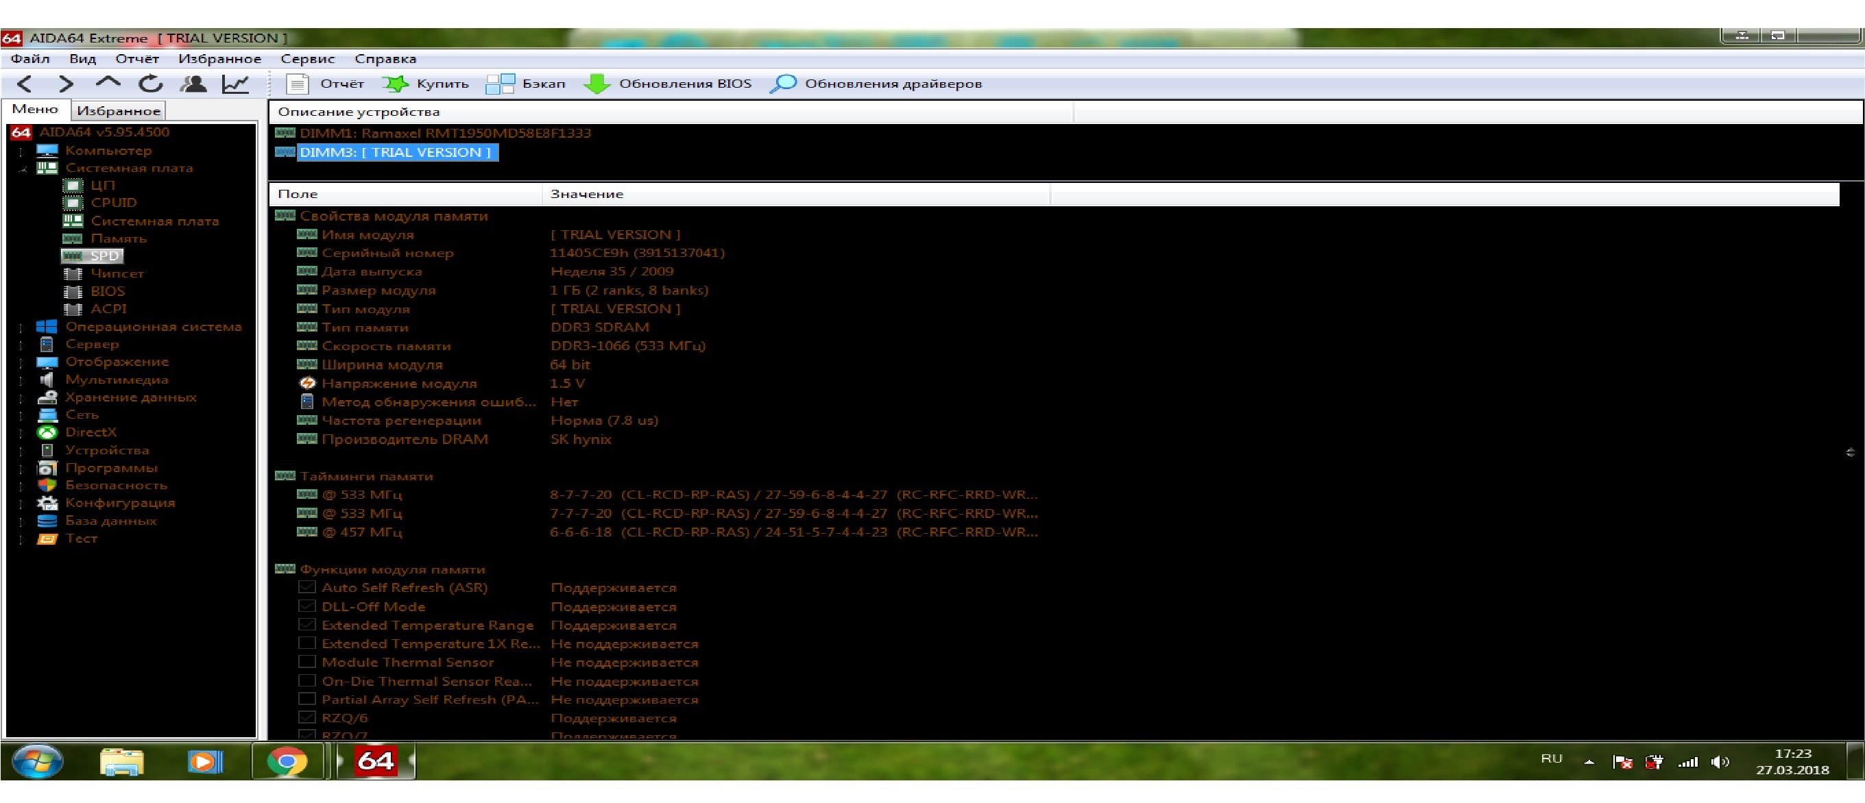The image size is (1865, 803).
Task: Click the Тест icon in the tree
Action: pyautogui.click(x=47, y=539)
